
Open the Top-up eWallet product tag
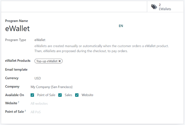[x=47, y=61]
